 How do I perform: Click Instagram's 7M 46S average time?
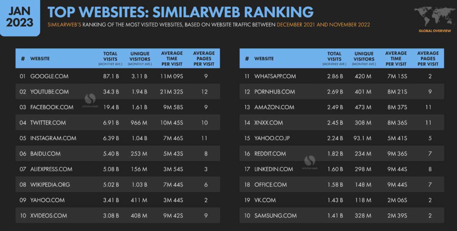[x=173, y=138]
